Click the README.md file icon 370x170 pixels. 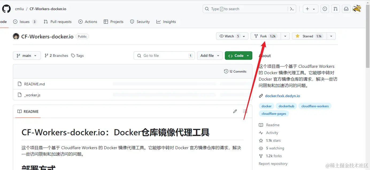pos(20,84)
